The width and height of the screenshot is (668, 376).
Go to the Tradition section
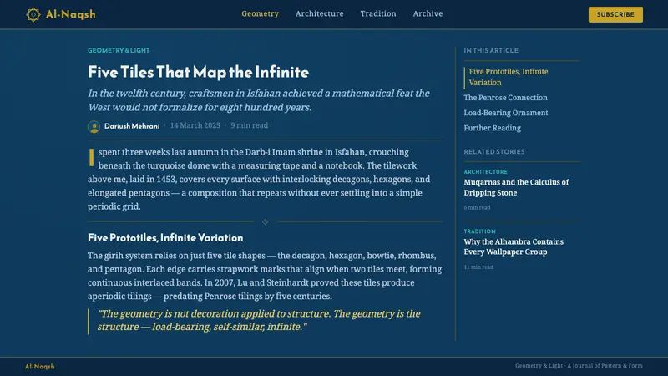point(378,13)
